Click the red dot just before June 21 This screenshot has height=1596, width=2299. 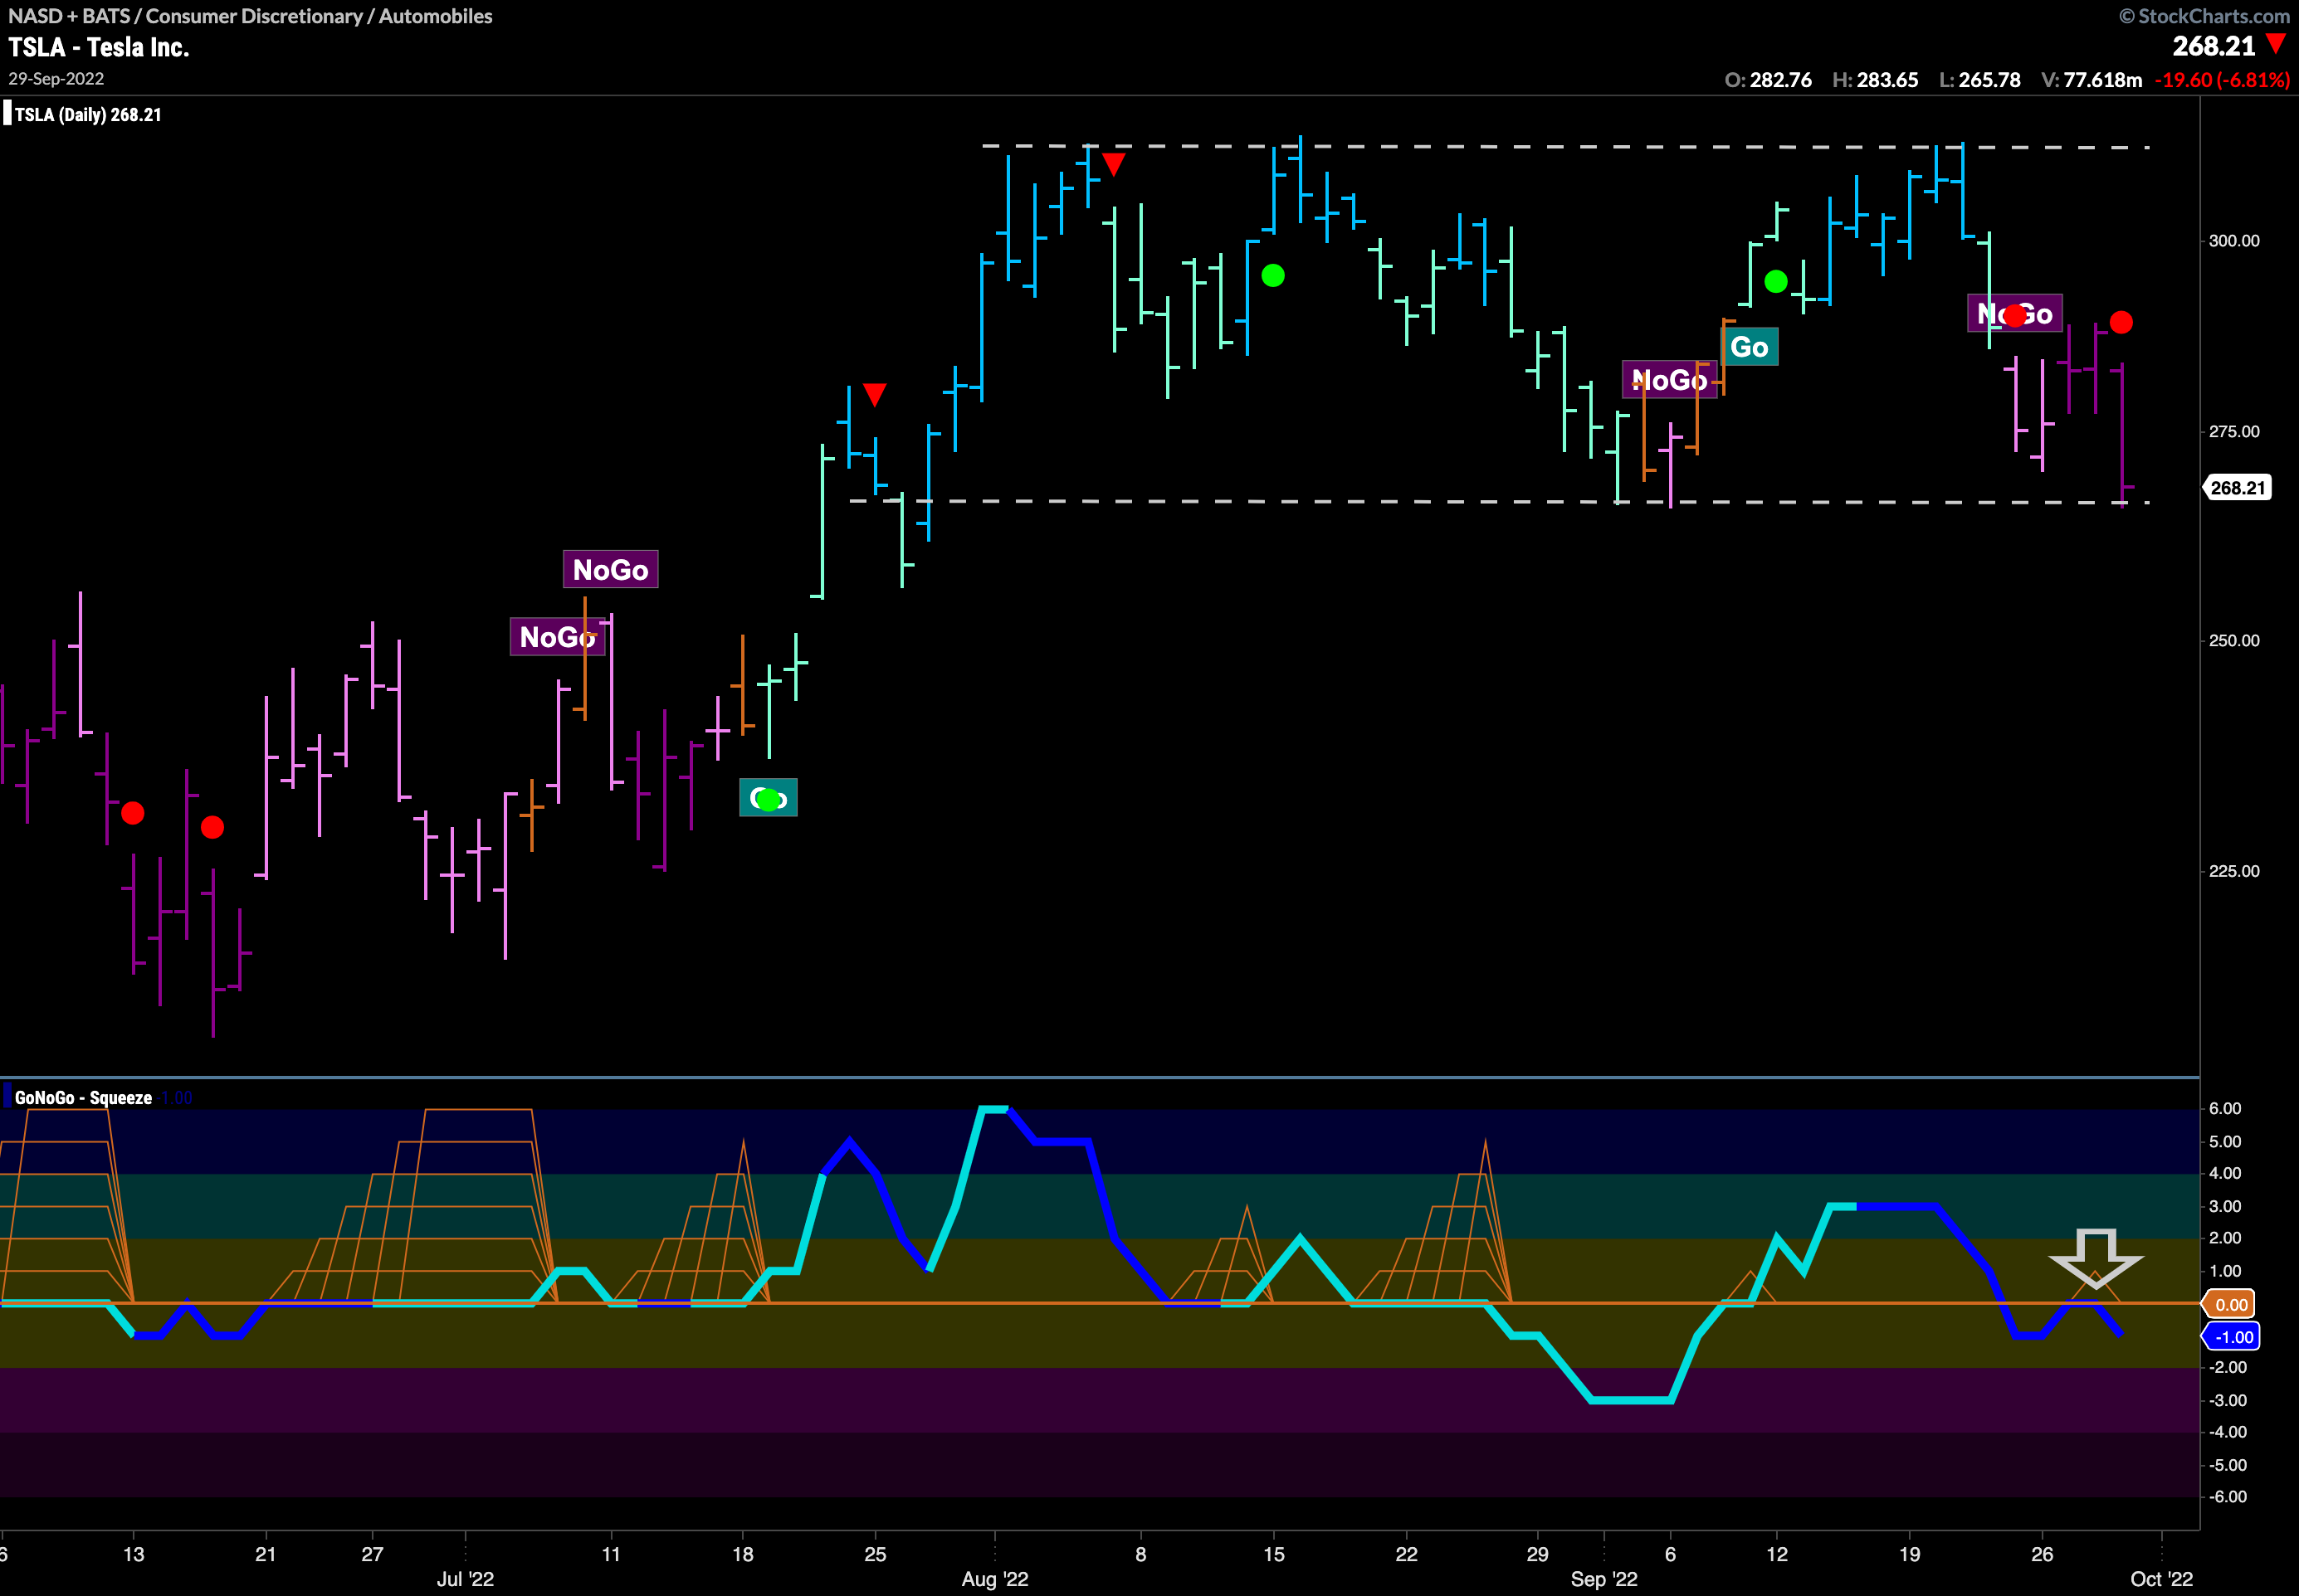212,827
